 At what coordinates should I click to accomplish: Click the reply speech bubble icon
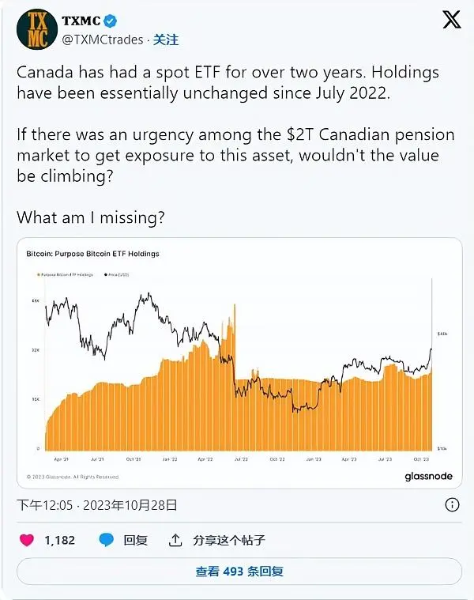click(107, 540)
